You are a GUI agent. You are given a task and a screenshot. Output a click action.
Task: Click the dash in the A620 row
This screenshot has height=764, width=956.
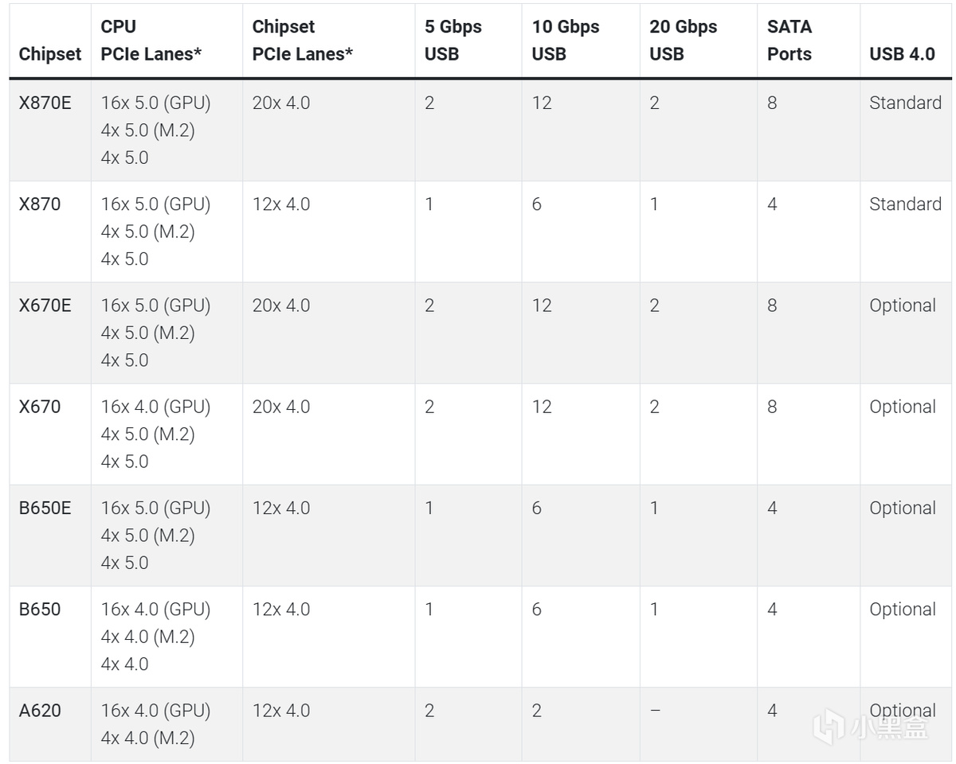click(655, 711)
